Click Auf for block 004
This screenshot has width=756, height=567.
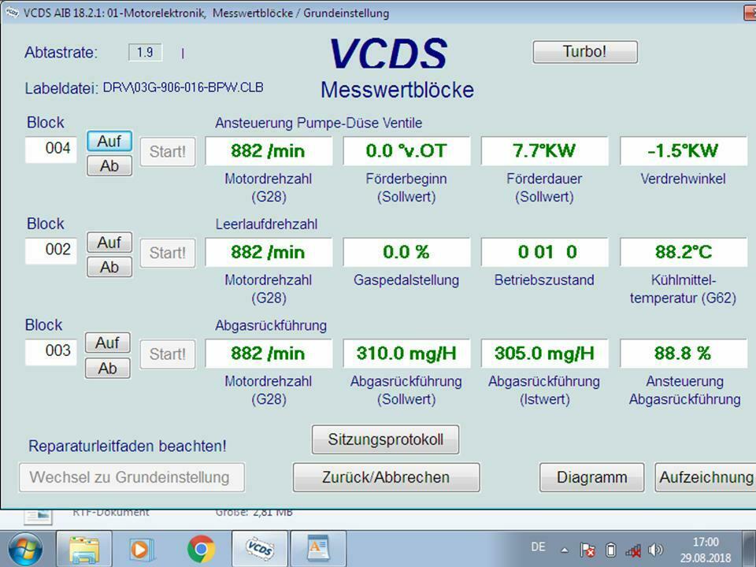tap(109, 141)
